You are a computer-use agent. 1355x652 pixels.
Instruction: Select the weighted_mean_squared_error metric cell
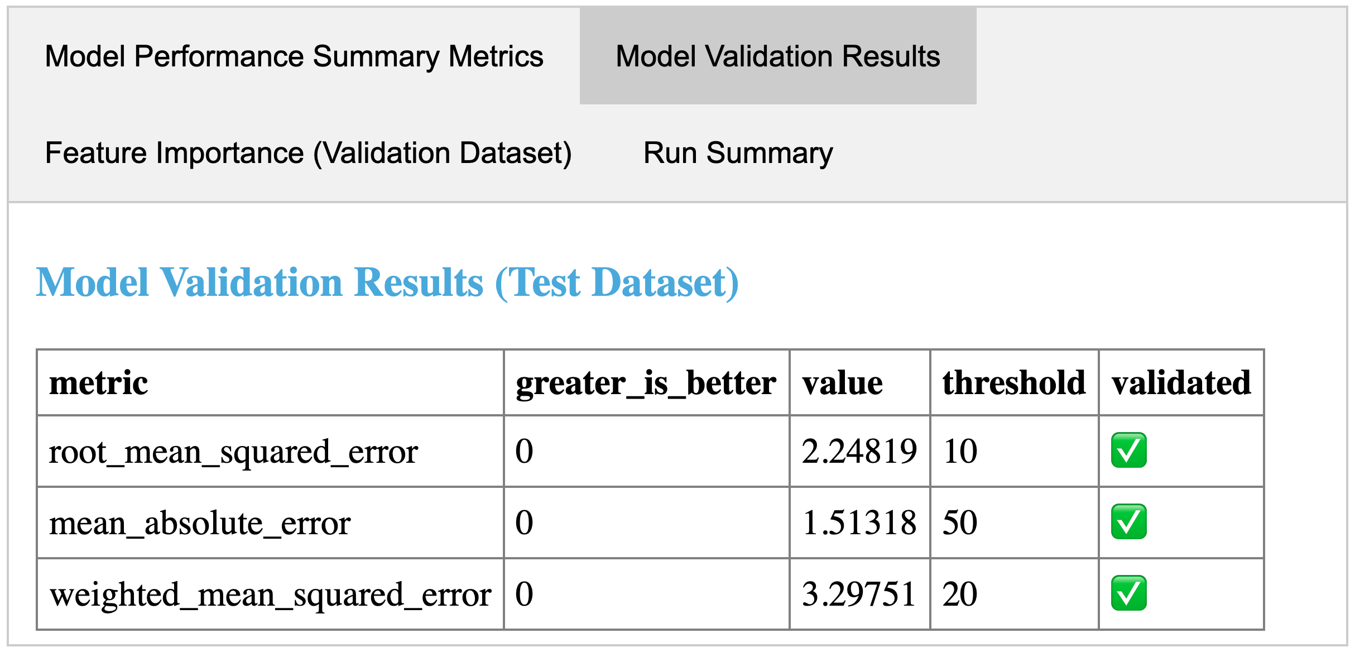pos(270,594)
